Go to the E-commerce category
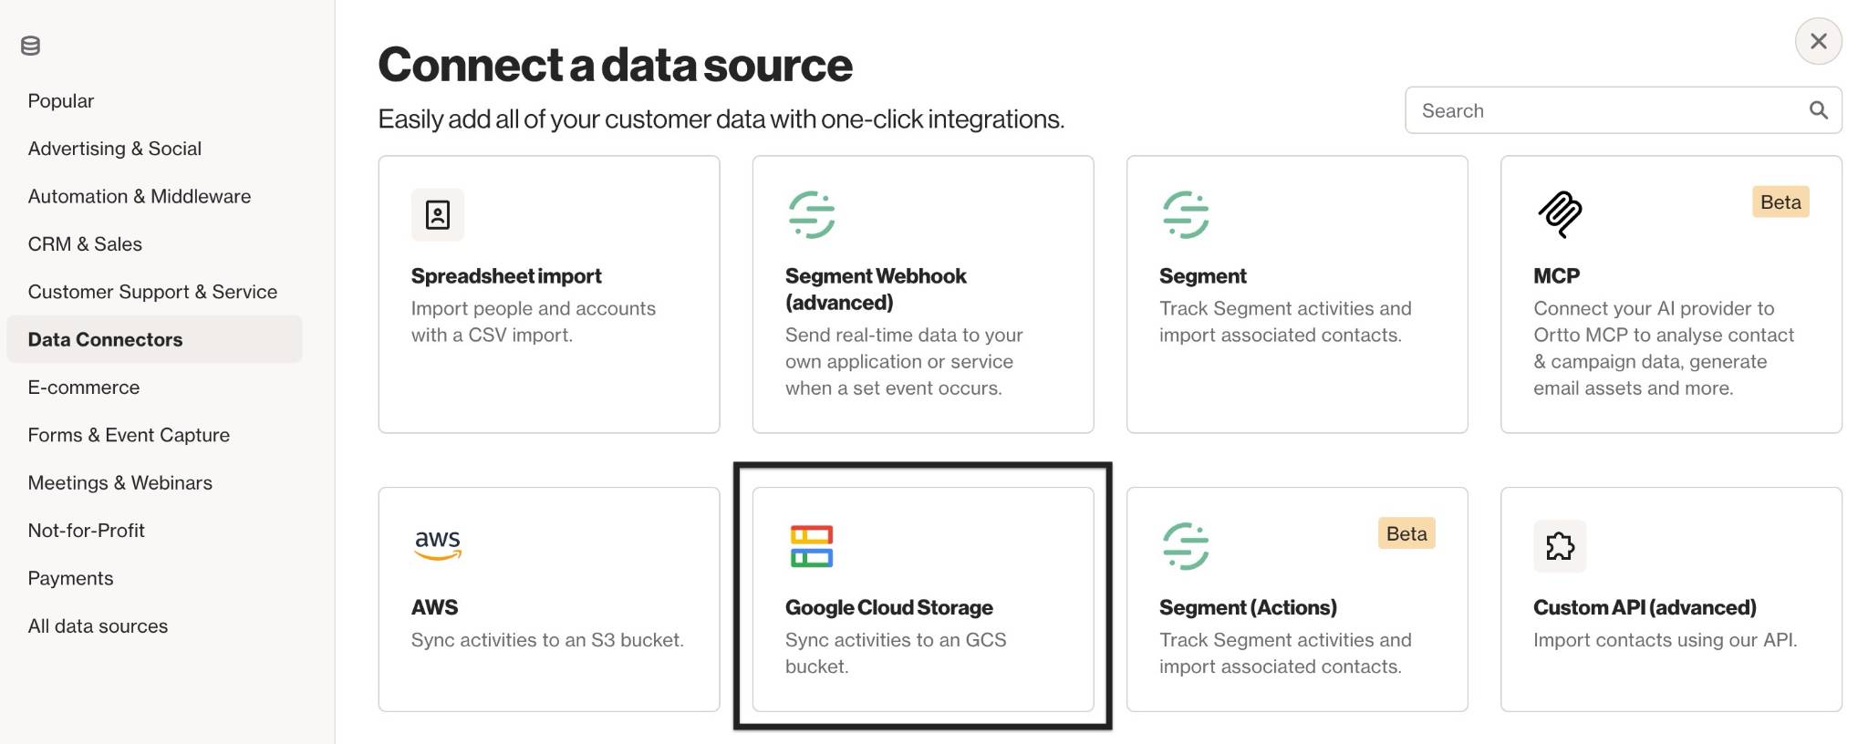This screenshot has height=744, width=1868. tap(84, 387)
